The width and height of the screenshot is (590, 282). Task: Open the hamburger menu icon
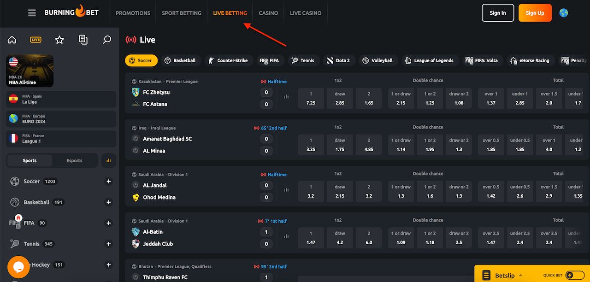32,13
